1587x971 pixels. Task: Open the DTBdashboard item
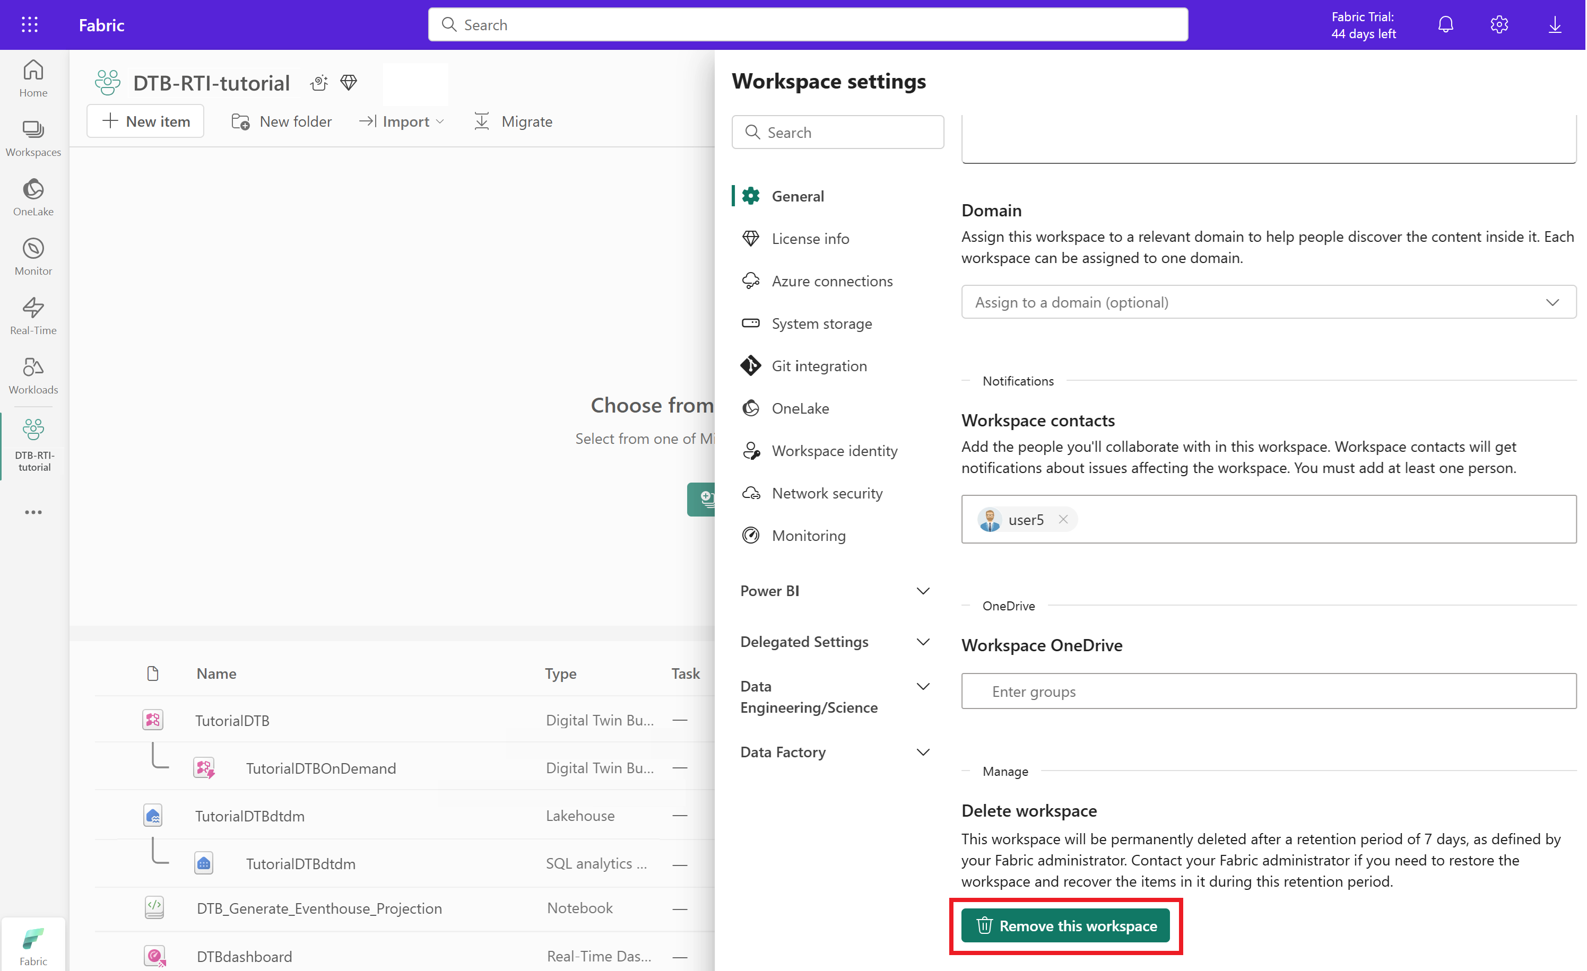244,956
